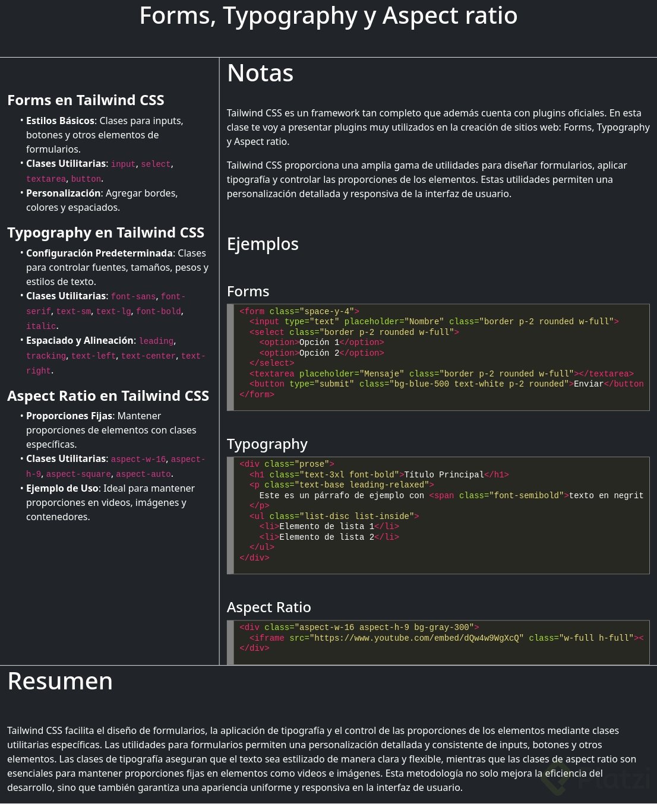Click the "textarea" inline code in sidebar
This screenshot has height=804, width=657.
point(46,179)
